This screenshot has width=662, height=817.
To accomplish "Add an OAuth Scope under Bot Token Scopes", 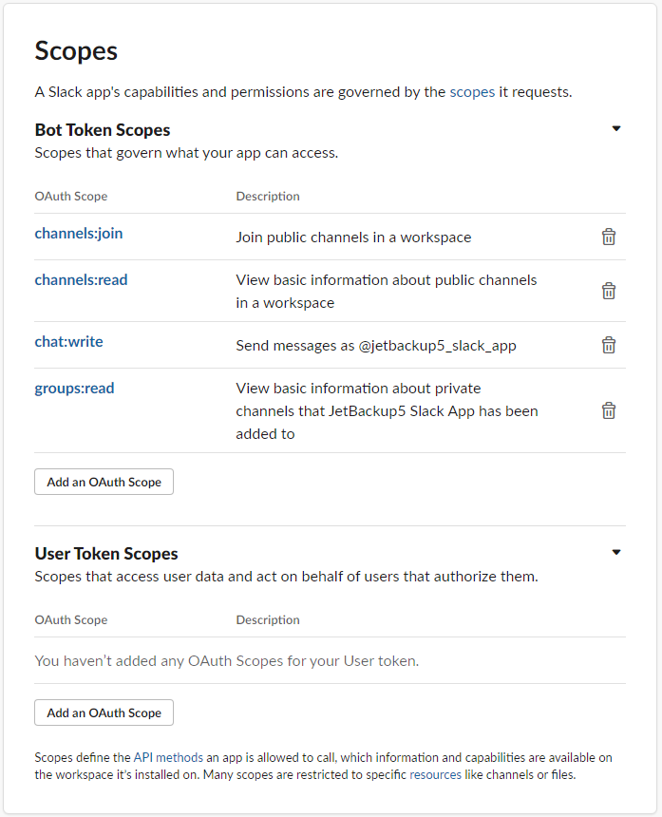I will tap(104, 482).
